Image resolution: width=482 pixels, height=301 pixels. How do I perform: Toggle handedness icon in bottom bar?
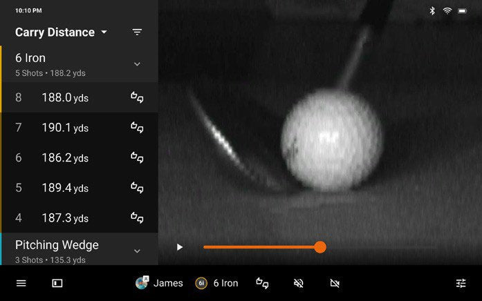262,283
